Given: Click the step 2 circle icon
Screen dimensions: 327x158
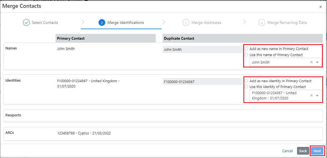Looking at the screenshot, I should (x=102, y=23).
